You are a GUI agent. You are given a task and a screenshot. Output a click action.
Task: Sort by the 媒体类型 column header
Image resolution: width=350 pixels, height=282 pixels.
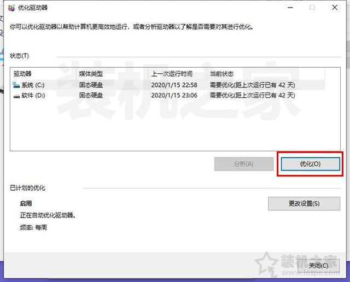pos(112,74)
